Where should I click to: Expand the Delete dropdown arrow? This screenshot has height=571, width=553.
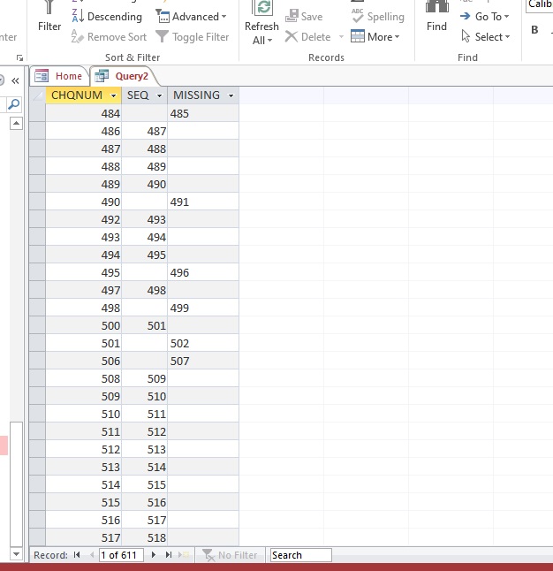[341, 37]
